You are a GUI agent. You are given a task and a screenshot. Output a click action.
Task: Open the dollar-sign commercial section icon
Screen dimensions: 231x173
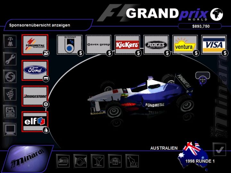click(9, 77)
